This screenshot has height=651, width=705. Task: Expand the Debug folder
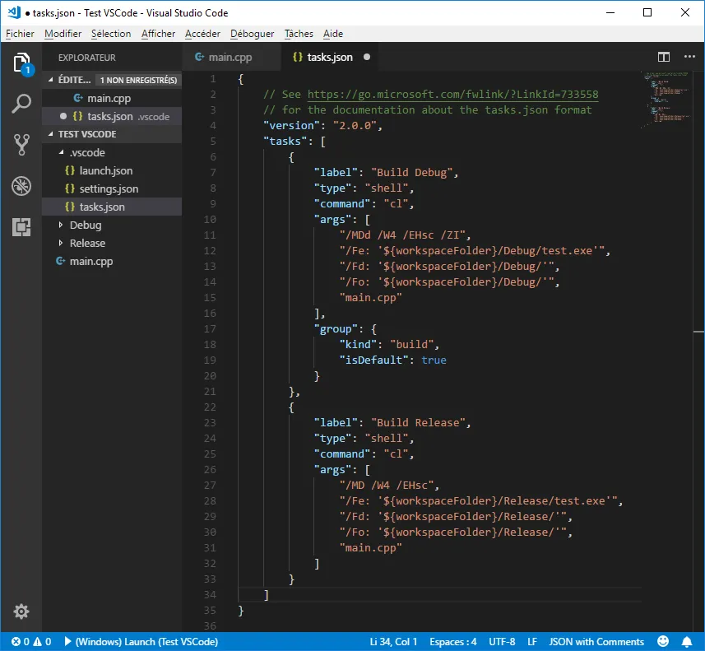tap(61, 225)
